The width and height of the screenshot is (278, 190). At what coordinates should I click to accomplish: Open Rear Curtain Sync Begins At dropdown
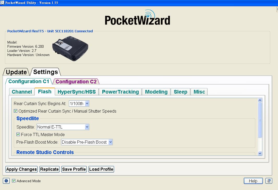[x=79, y=103]
